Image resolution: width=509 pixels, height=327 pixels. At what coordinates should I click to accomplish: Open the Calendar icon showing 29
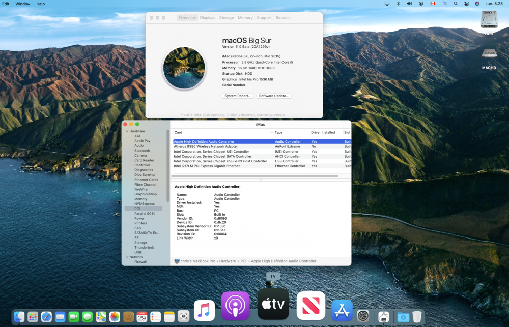coord(142,317)
